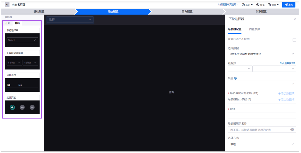301x153 pixels.
Task: Open the 什么是数据源 link
Action: [x=288, y=63]
